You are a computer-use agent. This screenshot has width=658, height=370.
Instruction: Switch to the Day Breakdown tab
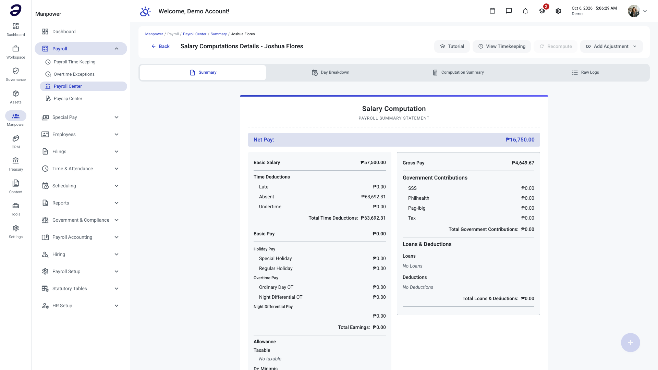(330, 73)
